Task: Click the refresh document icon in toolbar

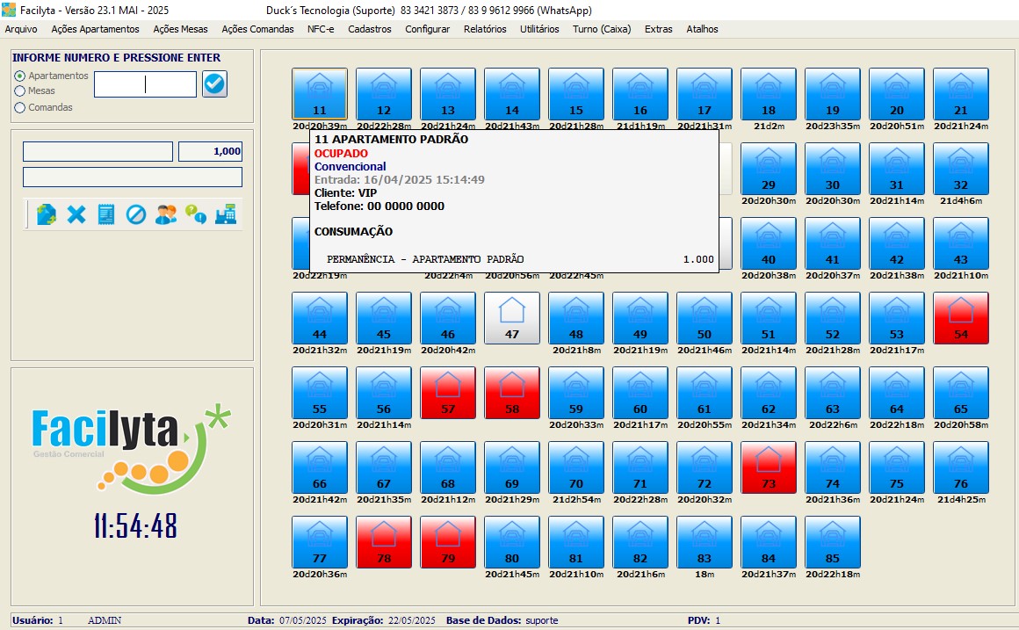Action: point(47,214)
